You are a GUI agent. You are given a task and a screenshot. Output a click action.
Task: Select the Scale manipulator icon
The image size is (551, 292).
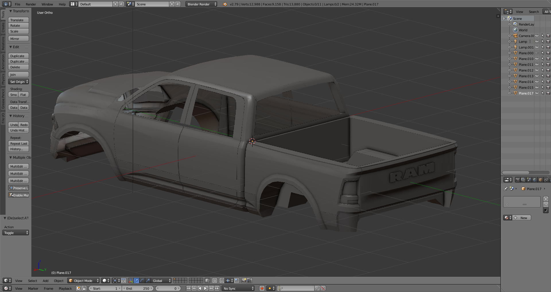148,281
